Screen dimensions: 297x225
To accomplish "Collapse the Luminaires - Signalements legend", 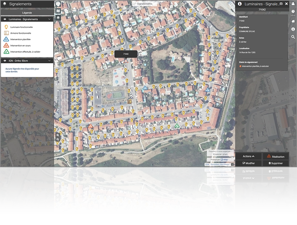I will 49,19.
